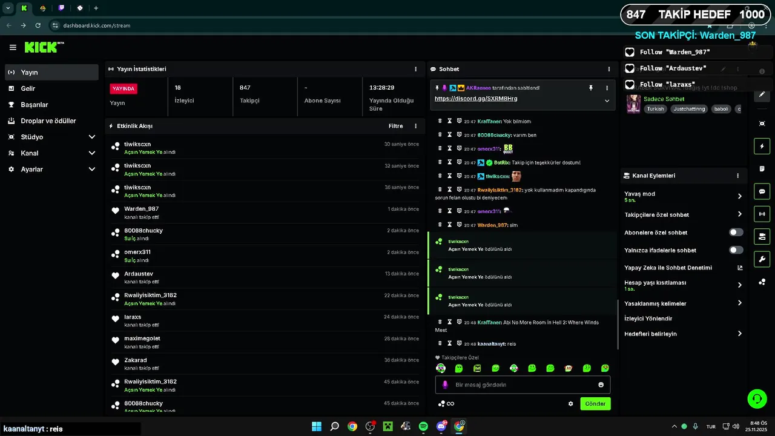Open the three-dot menu in Kanal Eylemleri
775x436 pixels.
[x=737, y=176]
